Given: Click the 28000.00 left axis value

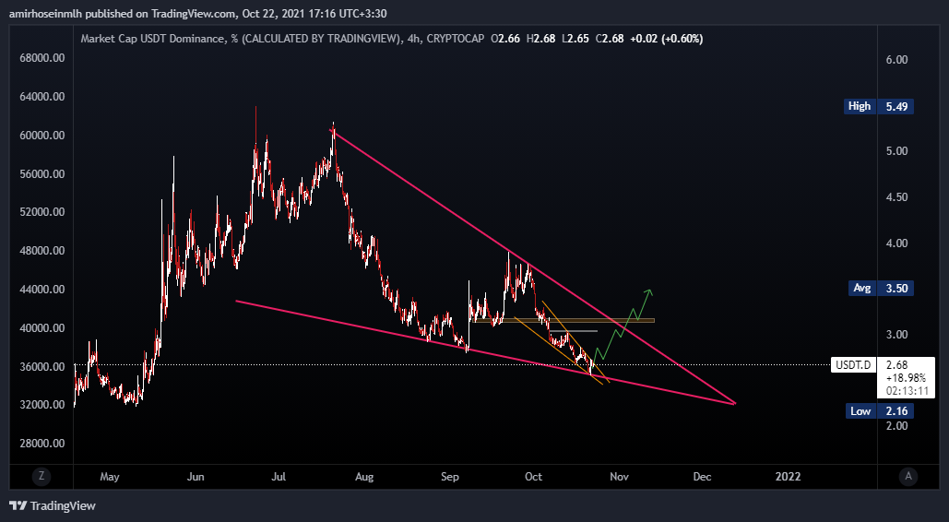Looking at the screenshot, I should 42,444.
